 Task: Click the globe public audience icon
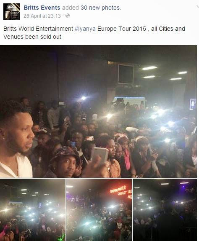point(68,16)
